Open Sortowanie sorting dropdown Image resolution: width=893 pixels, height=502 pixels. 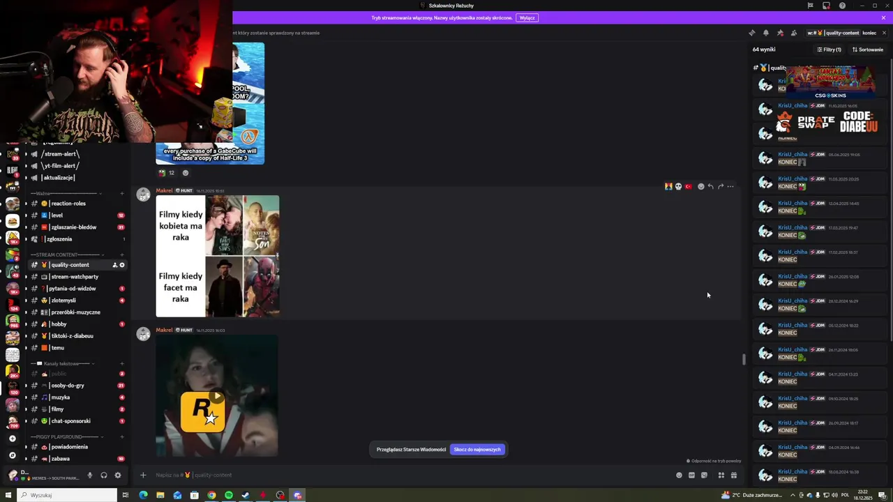tap(867, 50)
